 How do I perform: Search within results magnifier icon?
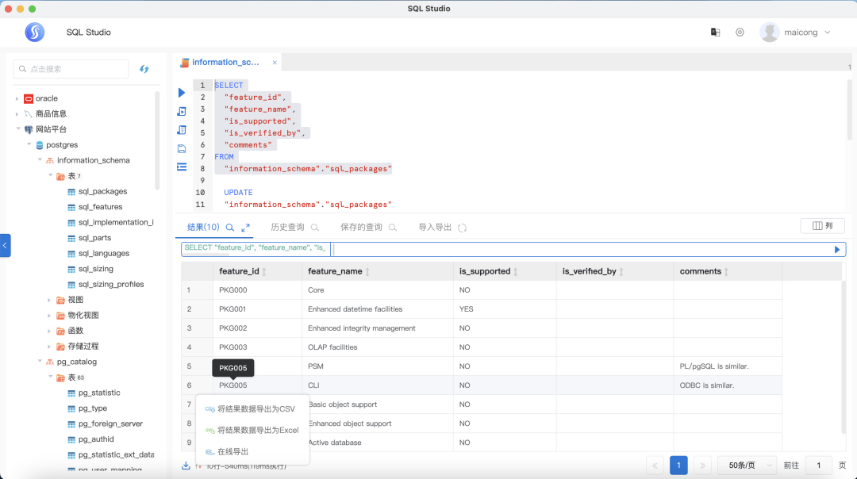pos(230,228)
